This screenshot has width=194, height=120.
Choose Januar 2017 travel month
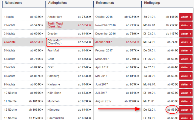click(x=117, y=42)
